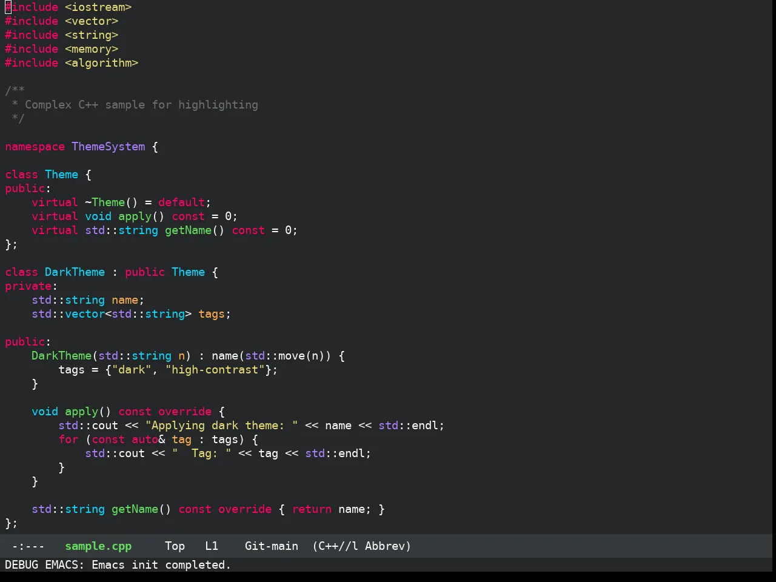Viewport: 776px width, 582px height.
Task: Place cursor on '#include <memory>' line
Action: (x=62, y=49)
